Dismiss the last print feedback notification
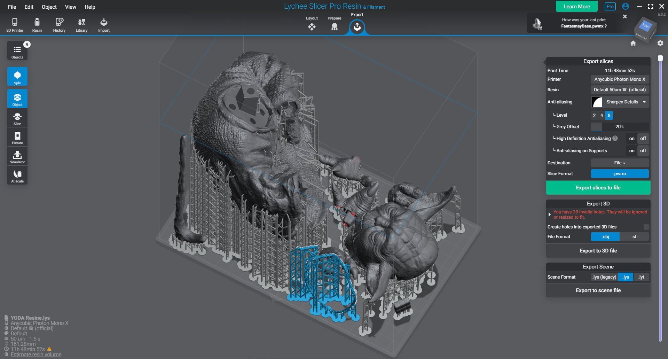Viewport: 668px width, 359px height. 625,16
